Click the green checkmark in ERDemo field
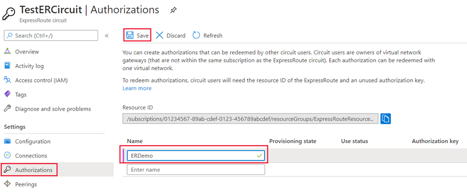This screenshot has height=192, width=467. (x=259, y=155)
